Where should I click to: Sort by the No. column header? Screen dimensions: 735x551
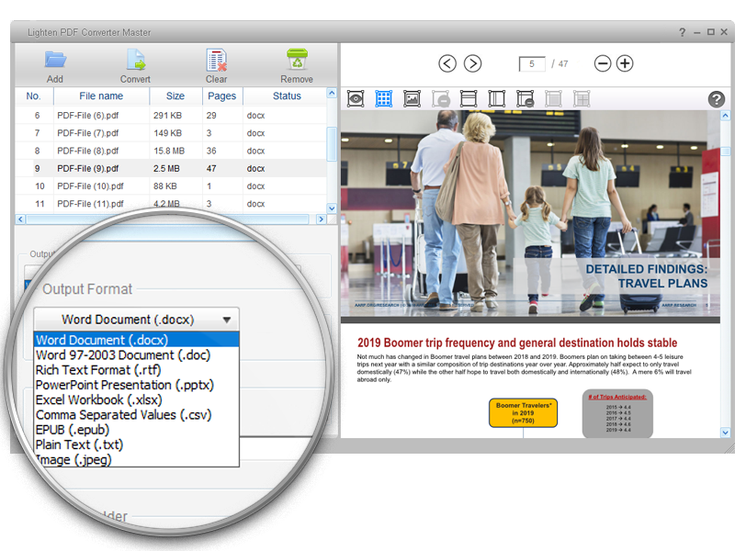[x=34, y=96]
